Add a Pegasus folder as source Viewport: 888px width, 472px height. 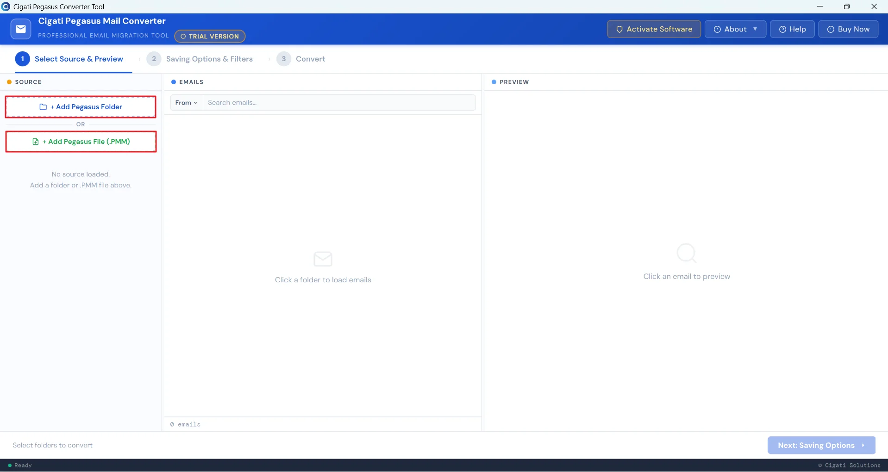click(81, 107)
